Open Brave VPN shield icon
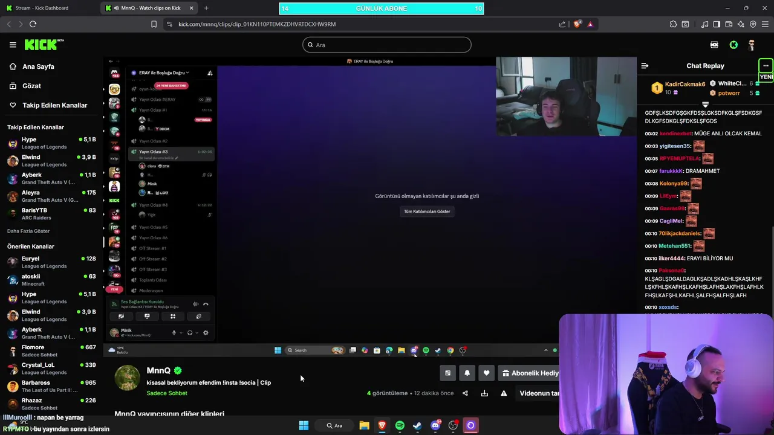Image resolution: width=774 pixels, height=435 pixels. pyautogui.click(x=753, y=24)
